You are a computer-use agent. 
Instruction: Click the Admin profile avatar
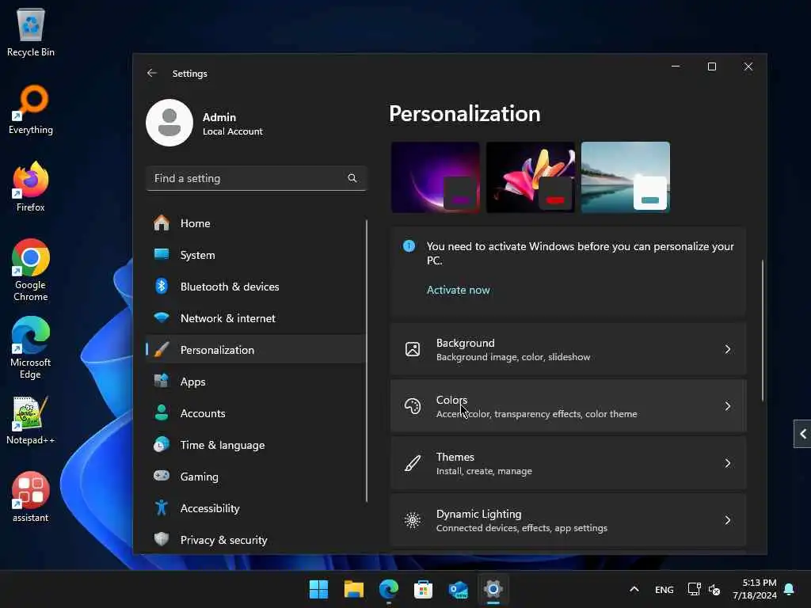[169, 123]
